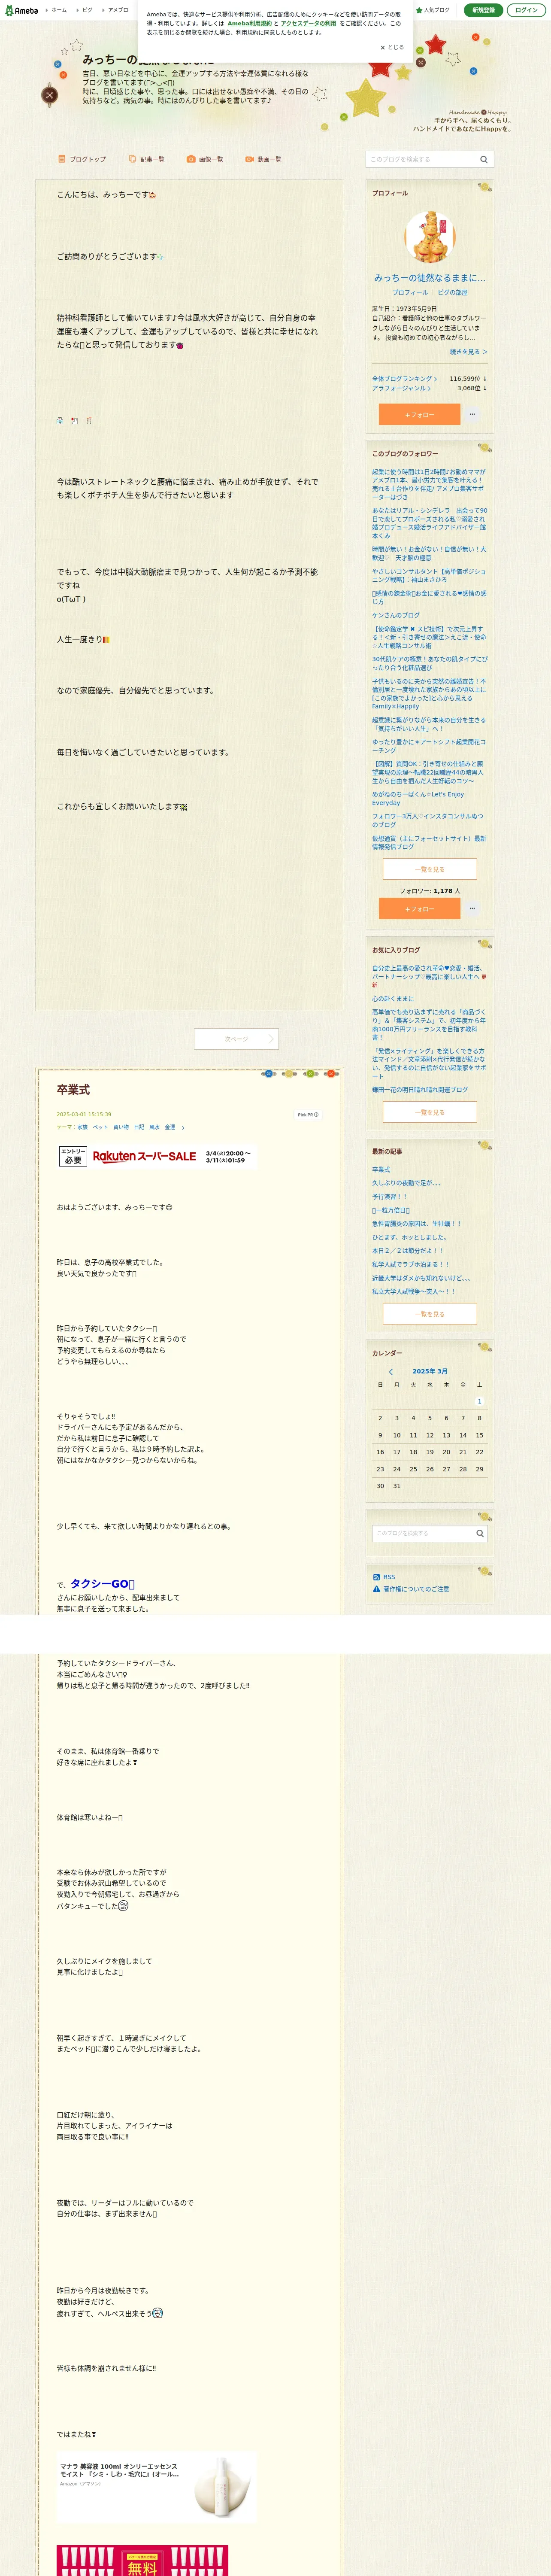Viewport: 551px width, 2576px height.
Task: Open the profile avatar image
Action: [x=429, y=236]
